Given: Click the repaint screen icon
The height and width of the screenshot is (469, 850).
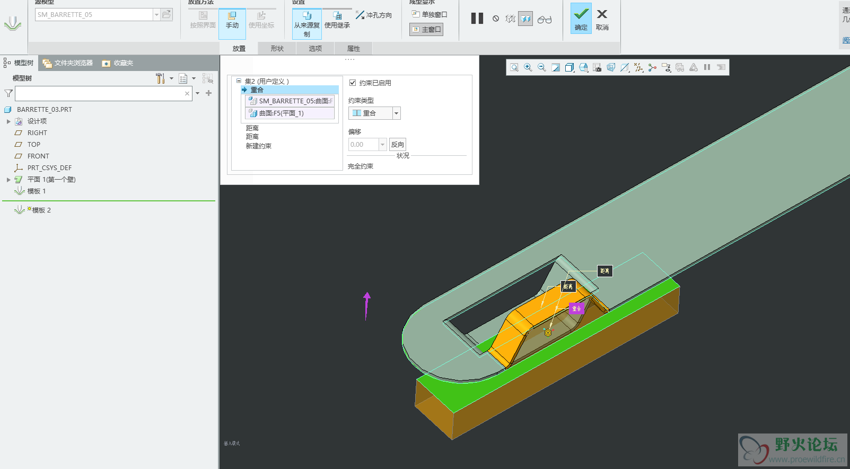Looking at the screenshot, I should click(x=556, y=67).
